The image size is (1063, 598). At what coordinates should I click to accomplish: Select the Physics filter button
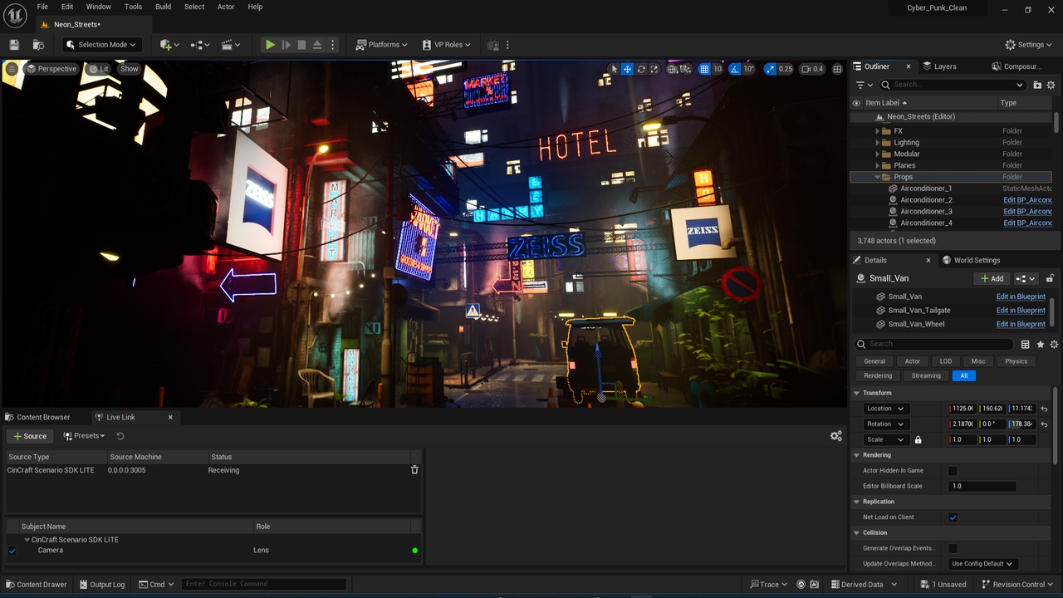click(1016, 361)
